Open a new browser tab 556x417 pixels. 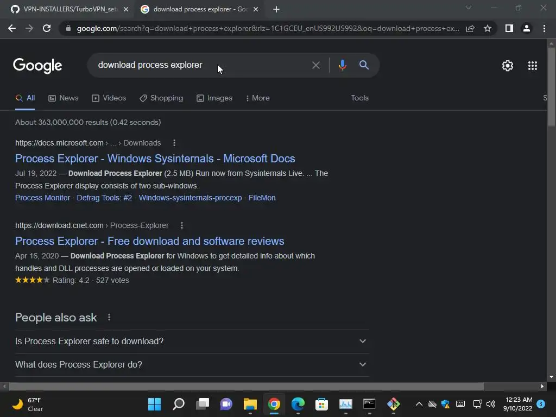pos(276,9)
